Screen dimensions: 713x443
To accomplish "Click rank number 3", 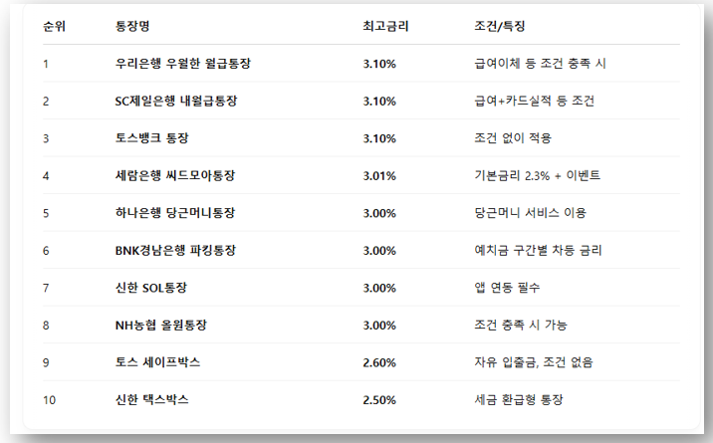I will 46,138.
